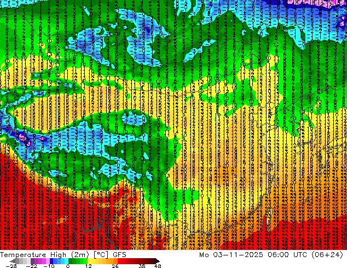This screenshot has width=347, height=268.
Task: Select the '48' legend scale label
Action: pos(158,266)
